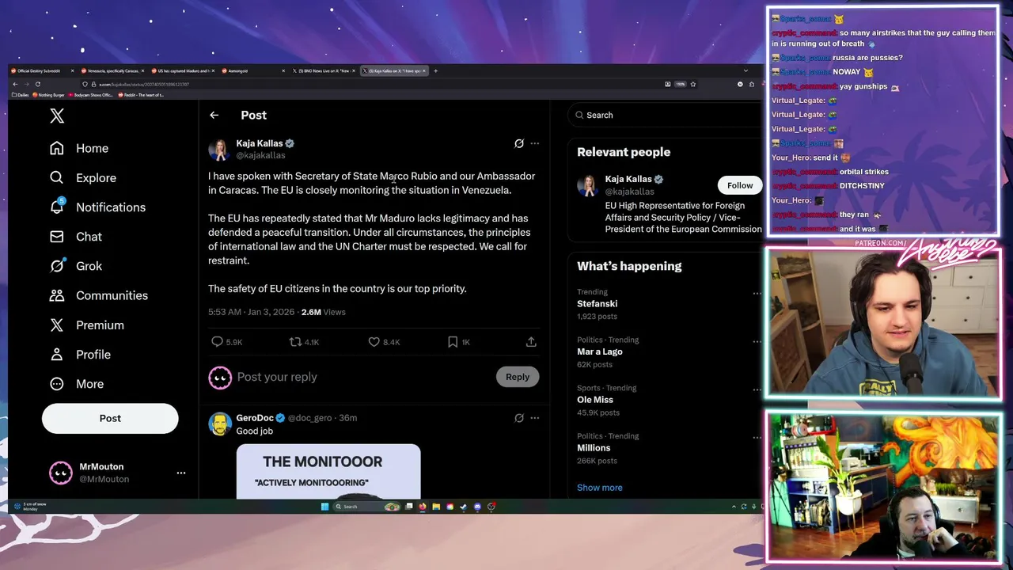Switch to the US has captured Maduro tab
This screenshot has width=1013, height=570.
click(x=182, y=70)
